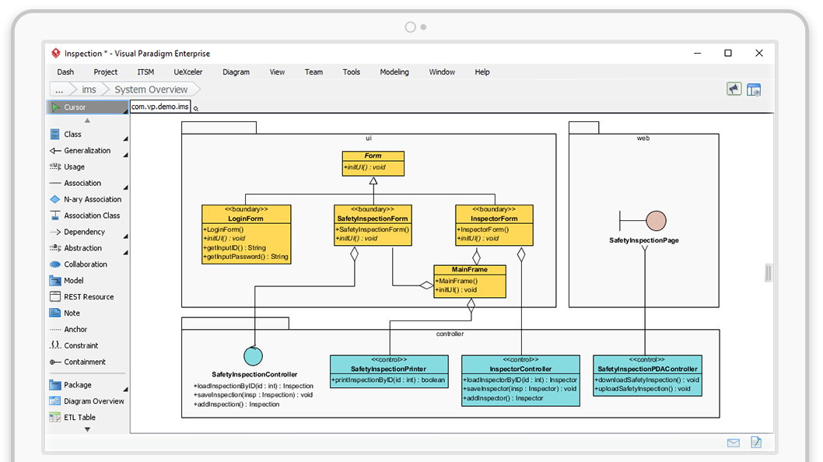This screenshot has height=462, width=823.
Task: Activate the Collaboration tool
Action: click(85, 264)
